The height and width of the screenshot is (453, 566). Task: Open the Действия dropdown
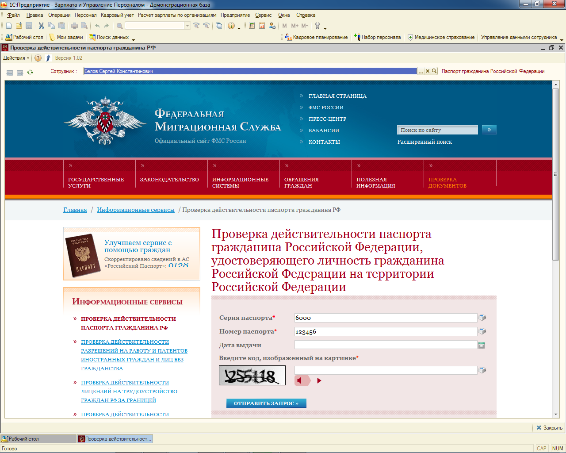tap(16, 58)
